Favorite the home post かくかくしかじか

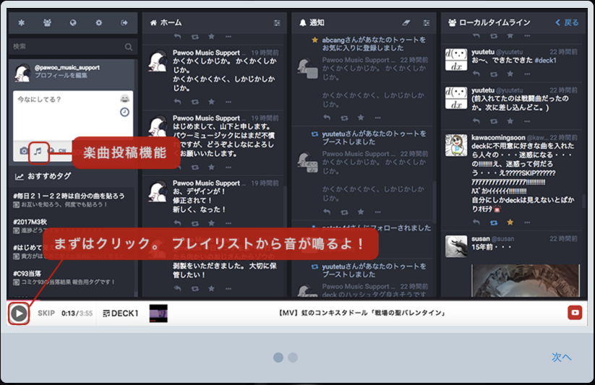211,102
